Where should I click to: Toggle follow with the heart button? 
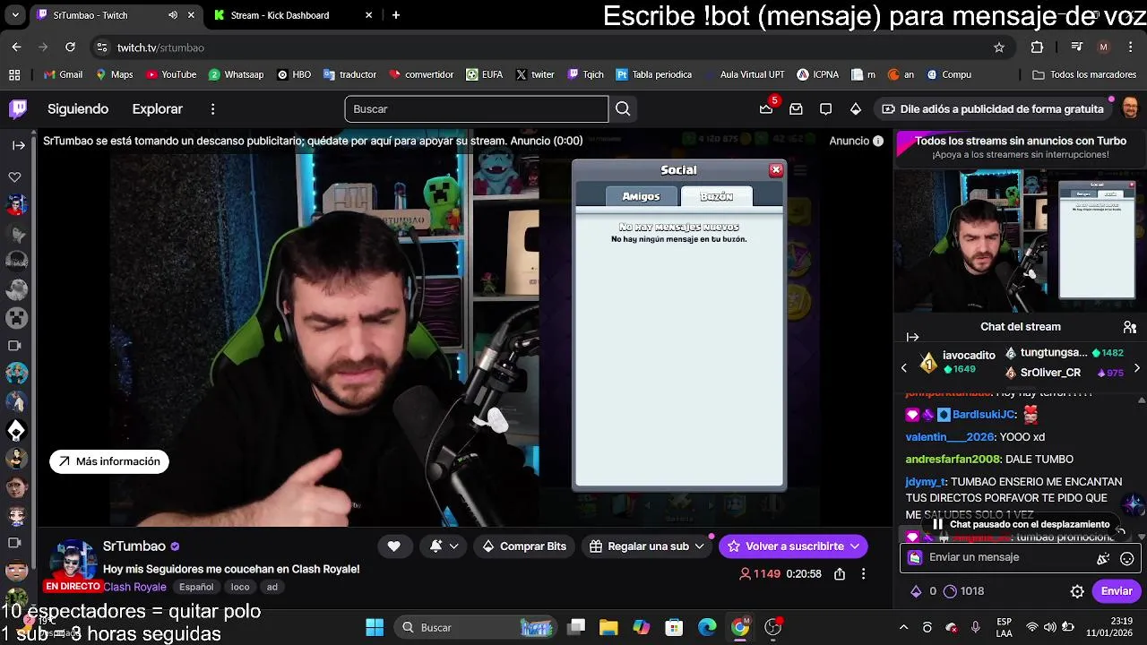[393, 546]
